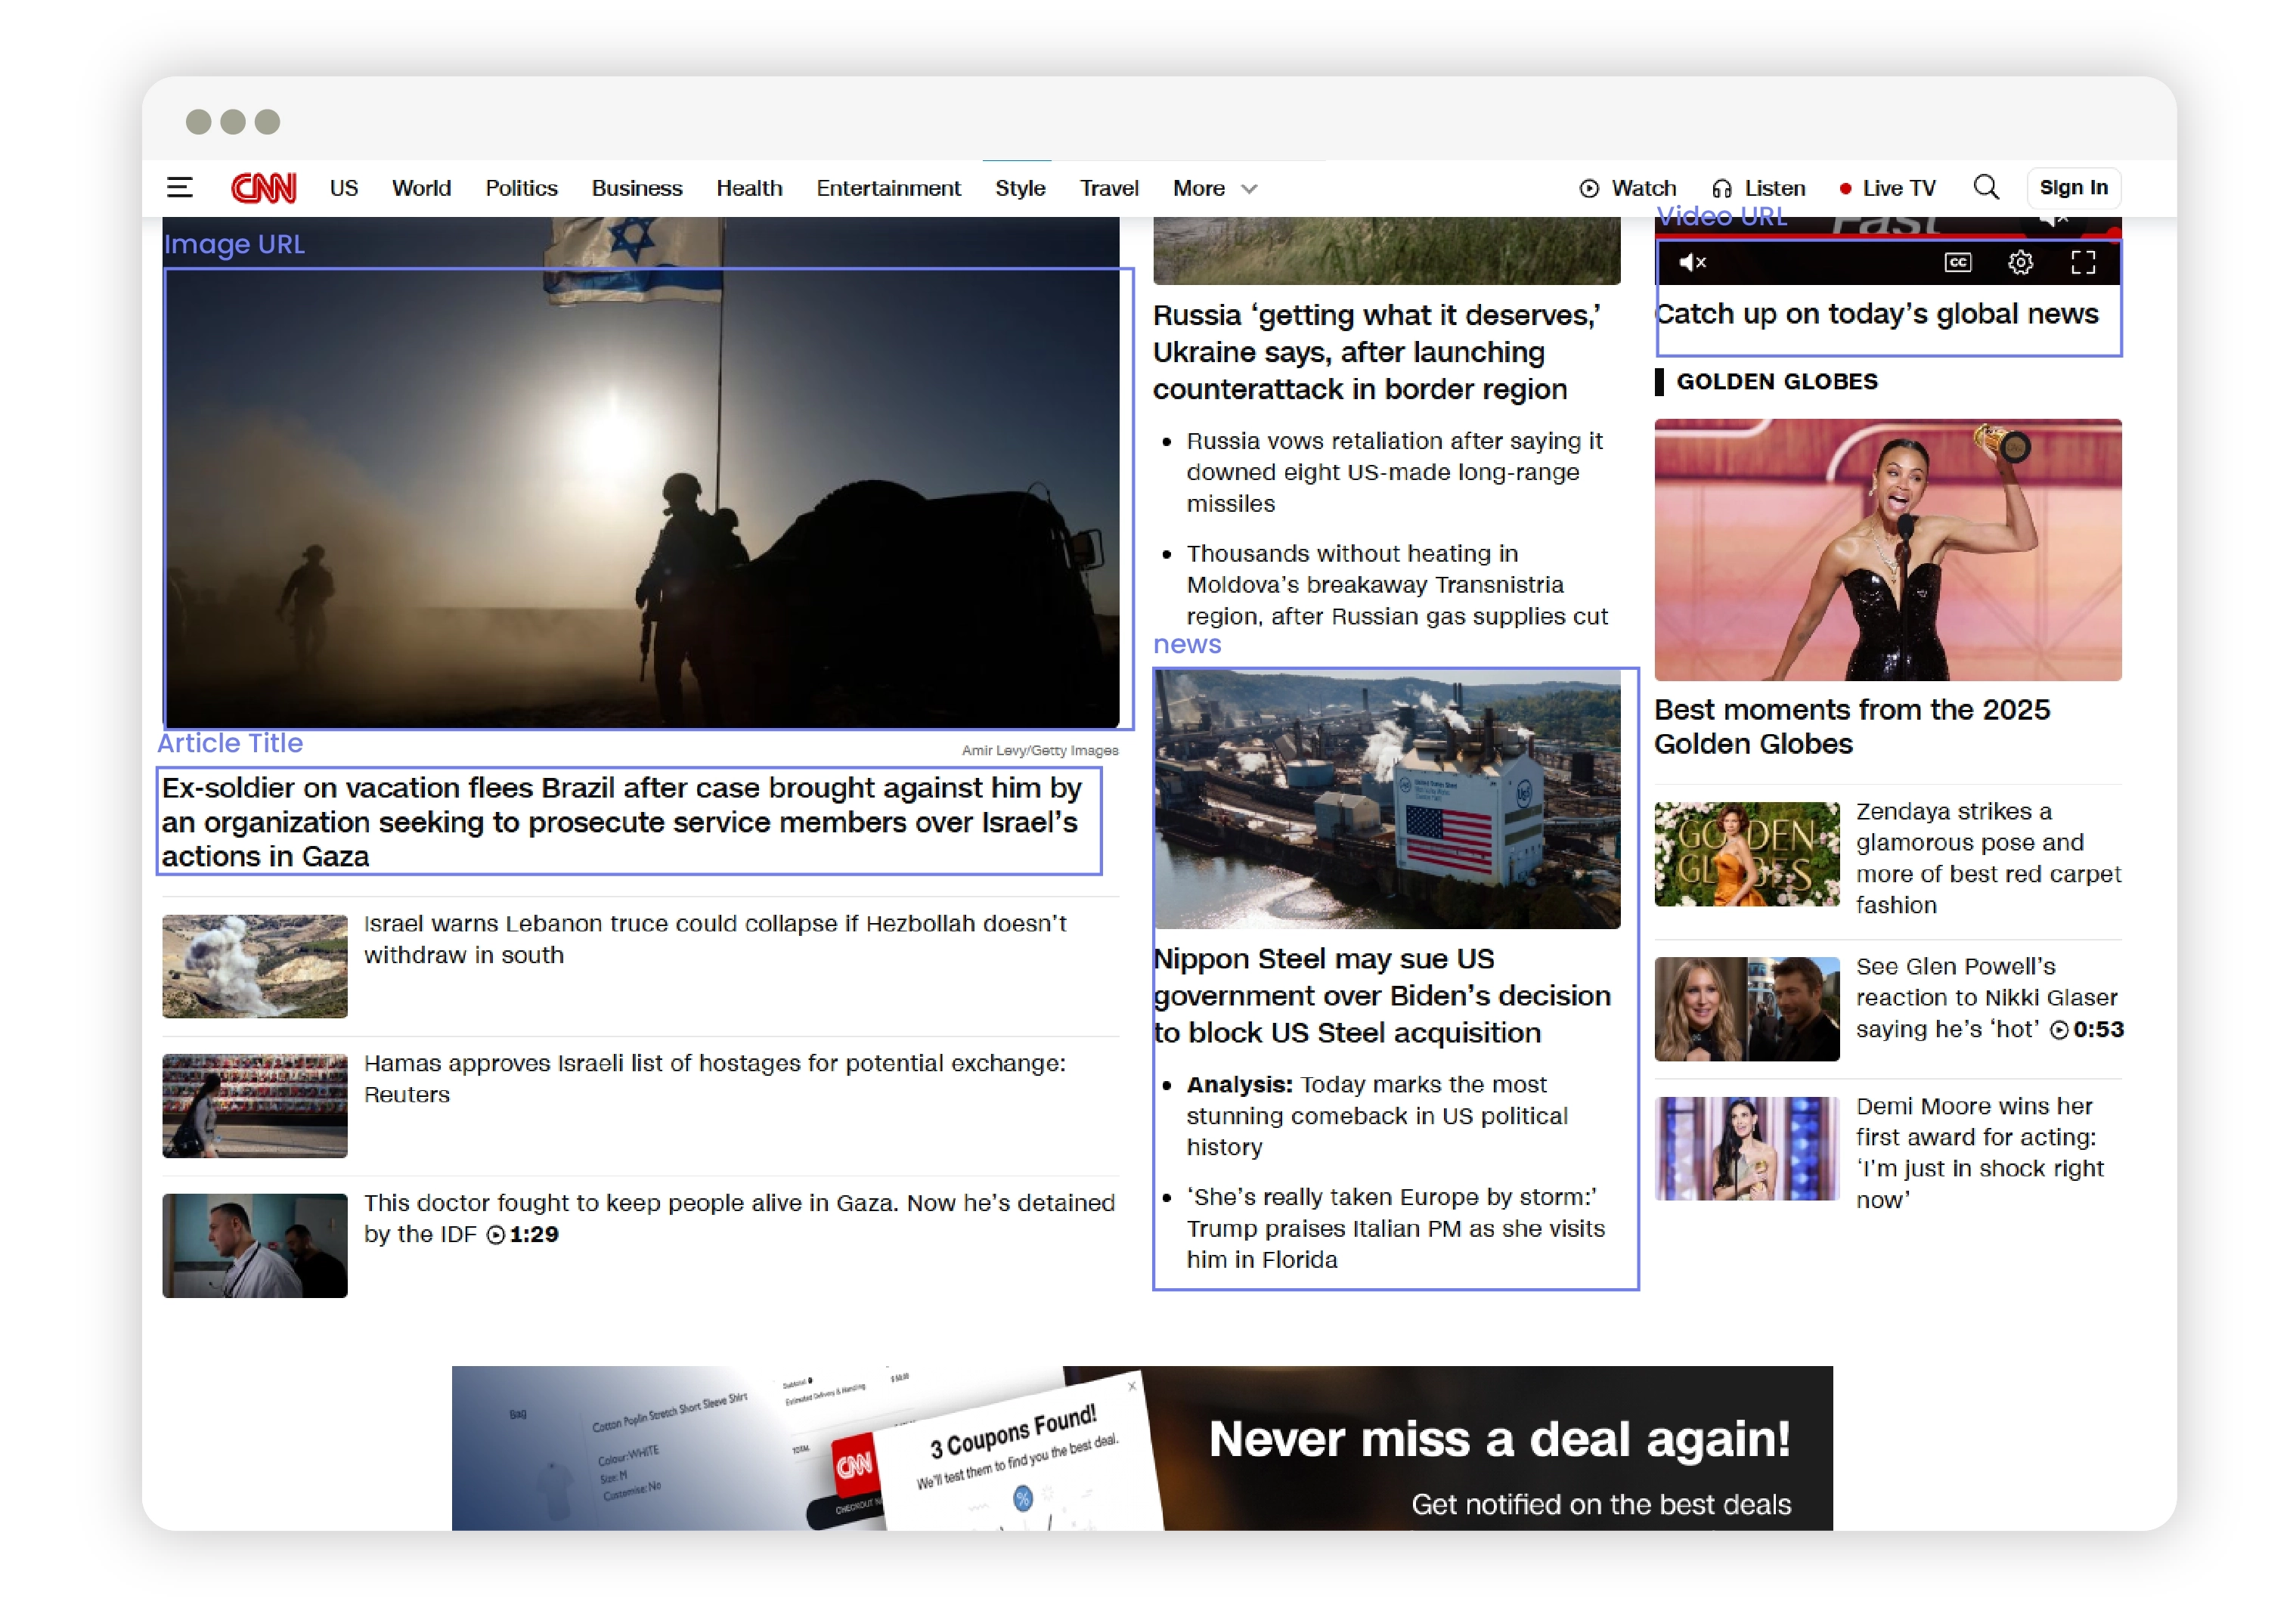2296x1608 pixels.
Task: Click the CNN logo
Action: (x=263, y=188)
